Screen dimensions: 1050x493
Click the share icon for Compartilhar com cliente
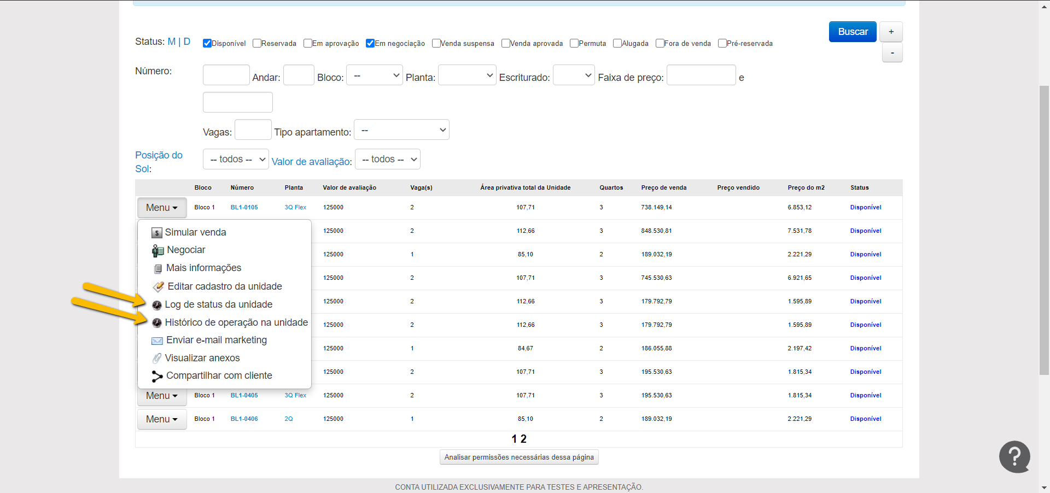[x=157, y=376]
